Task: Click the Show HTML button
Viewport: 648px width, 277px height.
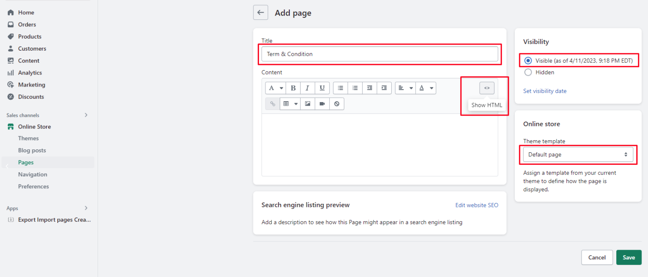Action: (487, 88)
